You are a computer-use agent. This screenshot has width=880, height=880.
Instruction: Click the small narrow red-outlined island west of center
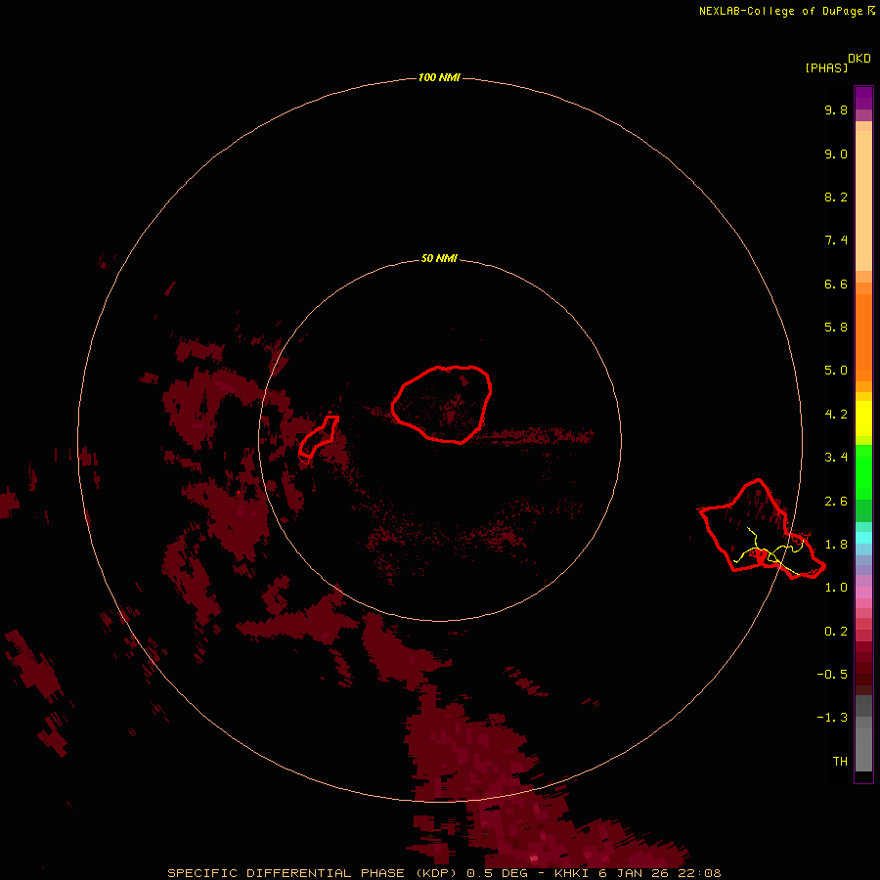(318, 436)
